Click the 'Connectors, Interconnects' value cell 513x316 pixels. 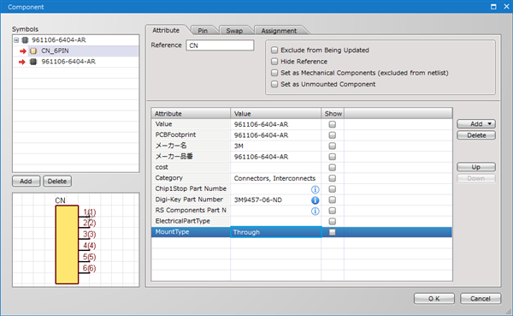(275, 178)
